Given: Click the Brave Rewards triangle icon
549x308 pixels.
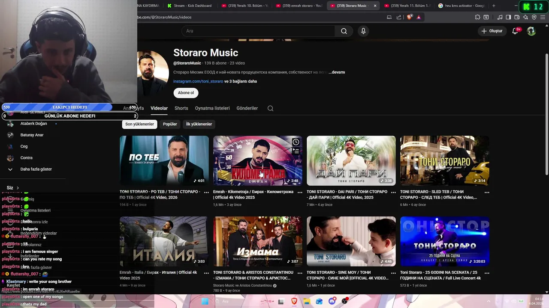Looking at the screenshot, I should click(419, 17).
